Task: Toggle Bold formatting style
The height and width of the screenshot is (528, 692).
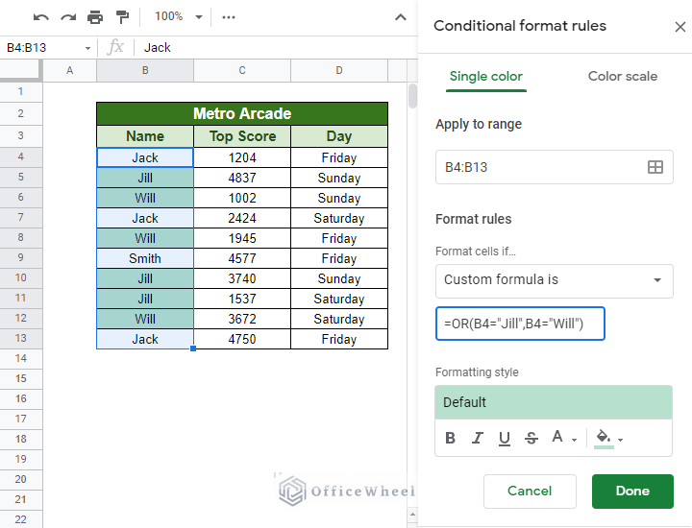Action: 451,439
